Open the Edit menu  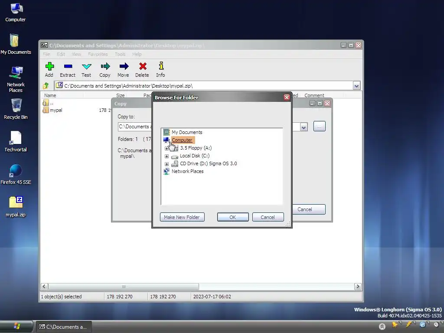(x=61, y=54)
